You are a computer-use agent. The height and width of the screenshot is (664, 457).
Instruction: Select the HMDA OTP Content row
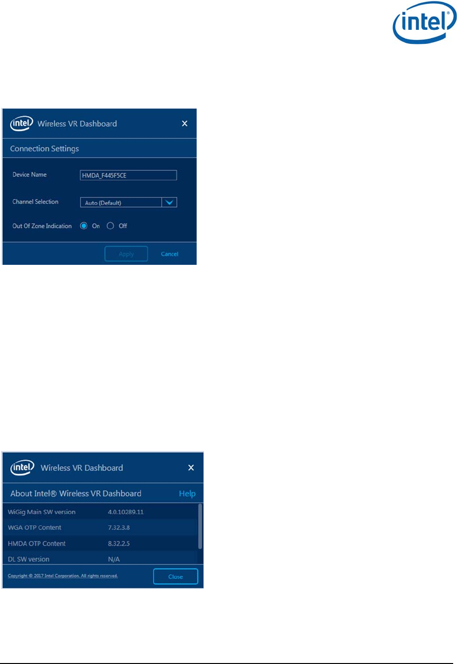coord(100,544)
